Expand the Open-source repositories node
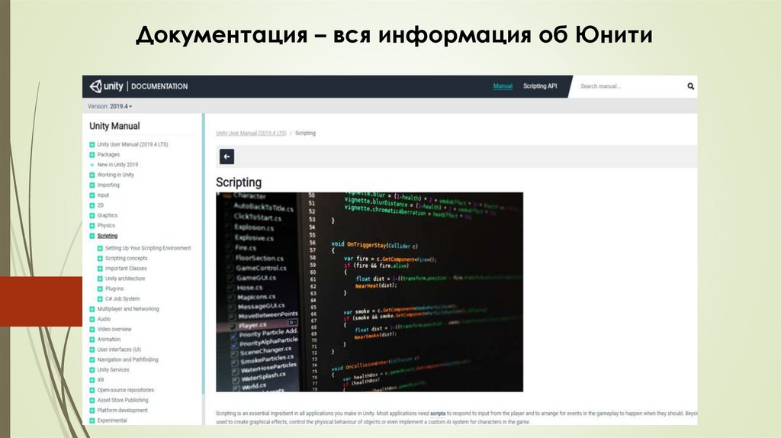Screen dimensions: 781x438 [92, 390]
